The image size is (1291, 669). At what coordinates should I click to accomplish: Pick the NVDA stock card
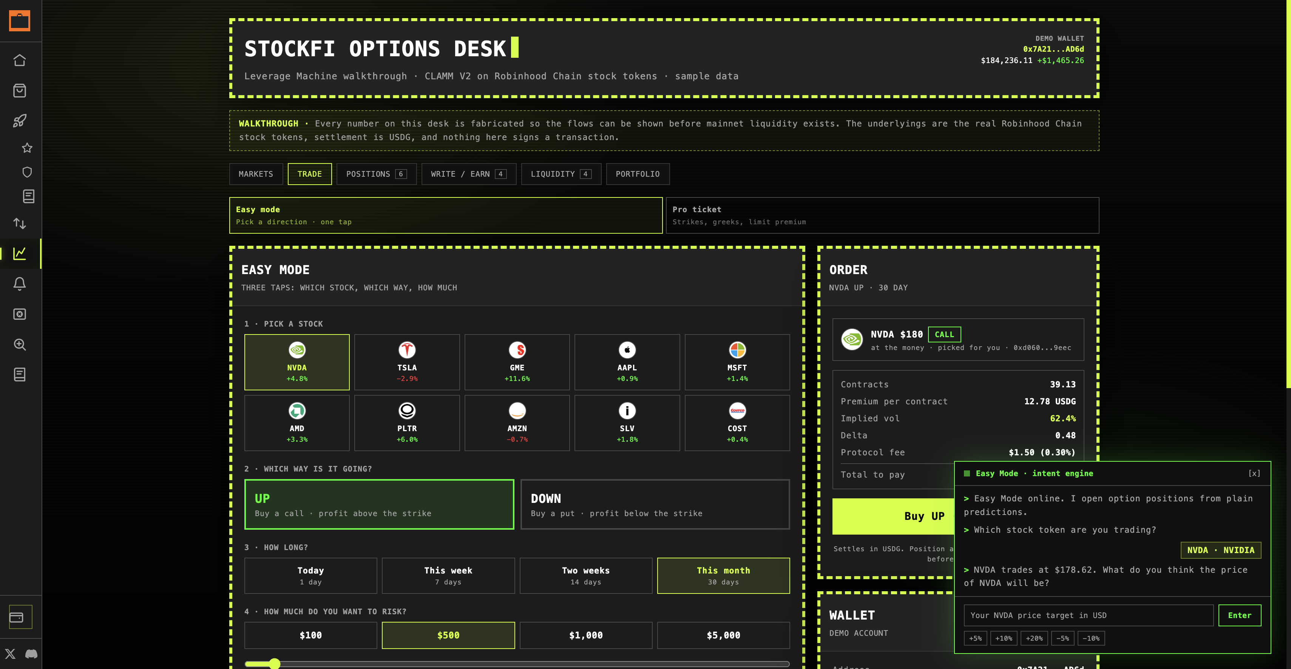coord(297,362)
